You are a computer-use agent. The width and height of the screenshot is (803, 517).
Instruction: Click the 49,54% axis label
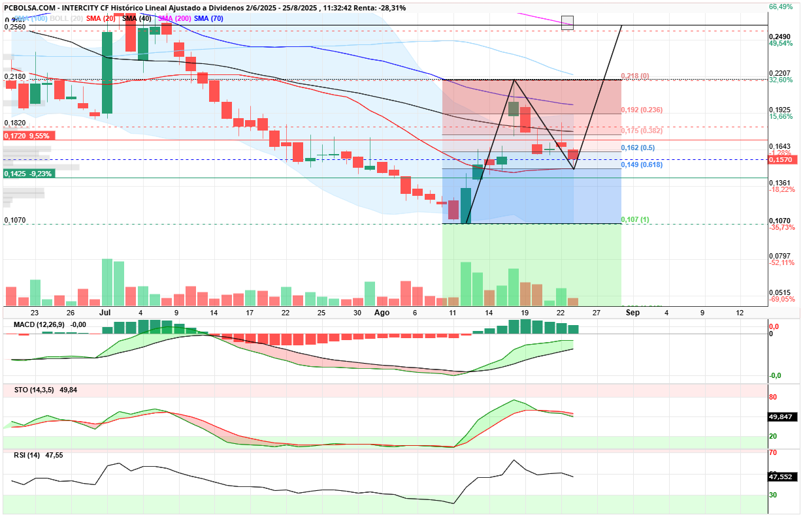click(x=781, y=43)
